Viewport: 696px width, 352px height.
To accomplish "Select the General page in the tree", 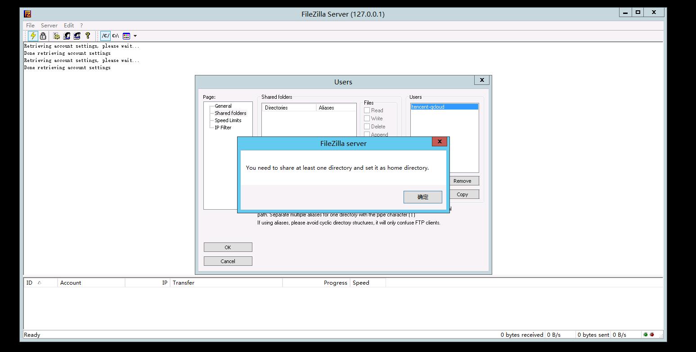I will click(x=223, y=106).
